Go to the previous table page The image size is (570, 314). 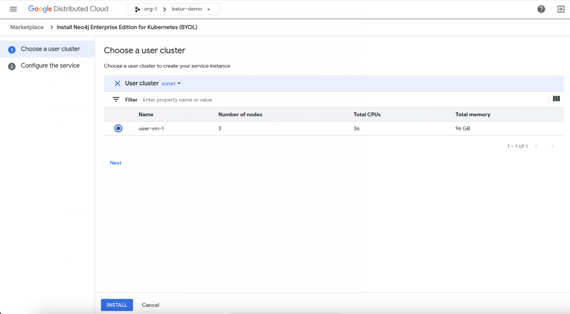pos(536,146)
